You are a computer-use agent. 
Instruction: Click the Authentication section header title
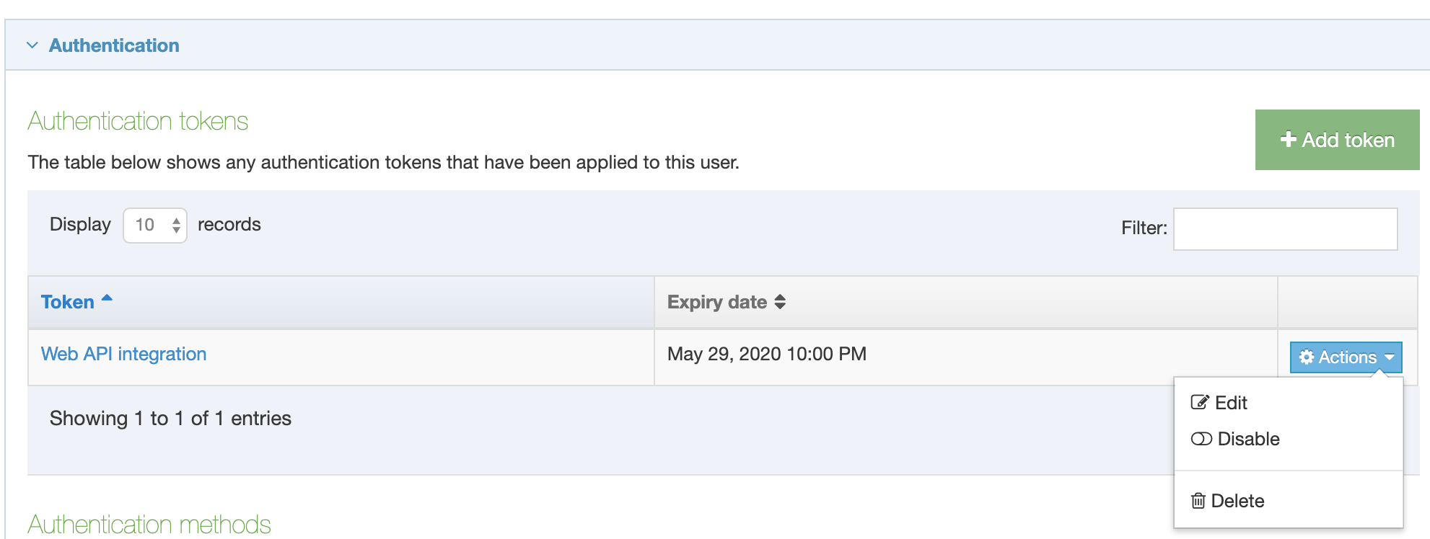point(114,45)
